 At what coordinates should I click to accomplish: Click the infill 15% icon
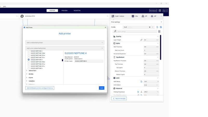tap(133, 16)
